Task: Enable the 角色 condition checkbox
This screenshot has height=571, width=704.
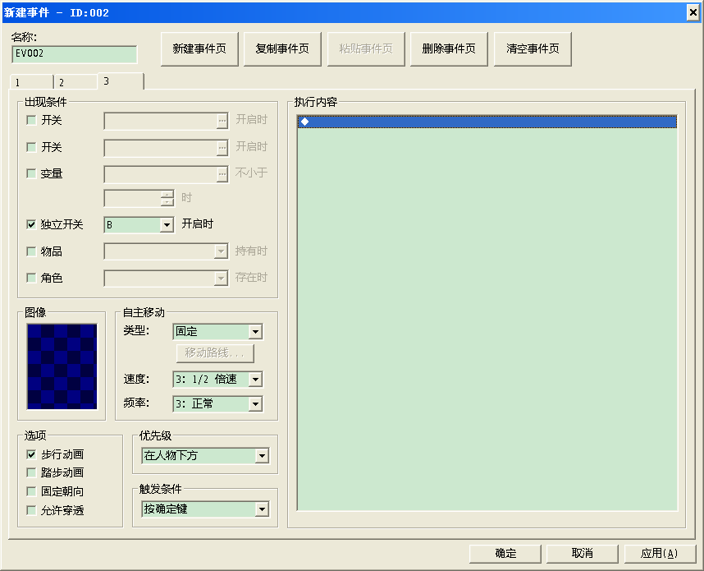Action: [x=31, y=278]
